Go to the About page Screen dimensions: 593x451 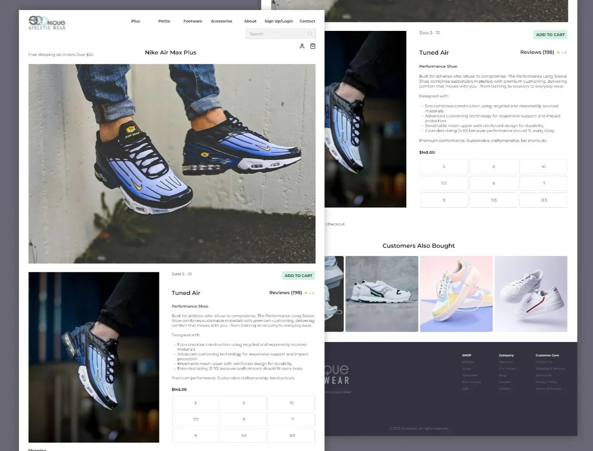pos(250,21)
